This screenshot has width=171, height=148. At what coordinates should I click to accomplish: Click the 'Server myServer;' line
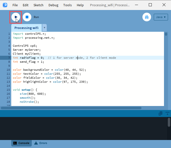26,50
